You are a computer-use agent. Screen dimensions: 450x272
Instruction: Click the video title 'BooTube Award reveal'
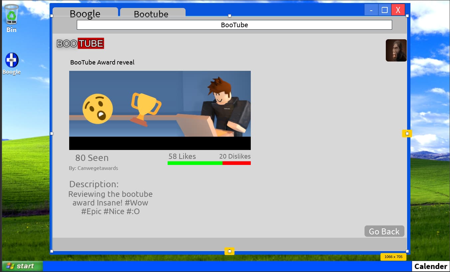102,63
